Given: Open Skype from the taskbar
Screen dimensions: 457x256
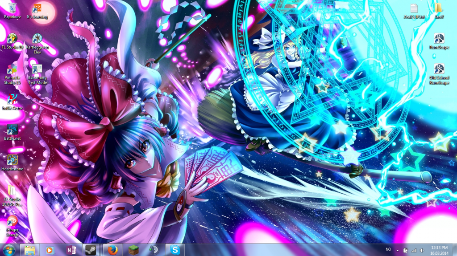Looking at the screenshot, I should (174, 250).
